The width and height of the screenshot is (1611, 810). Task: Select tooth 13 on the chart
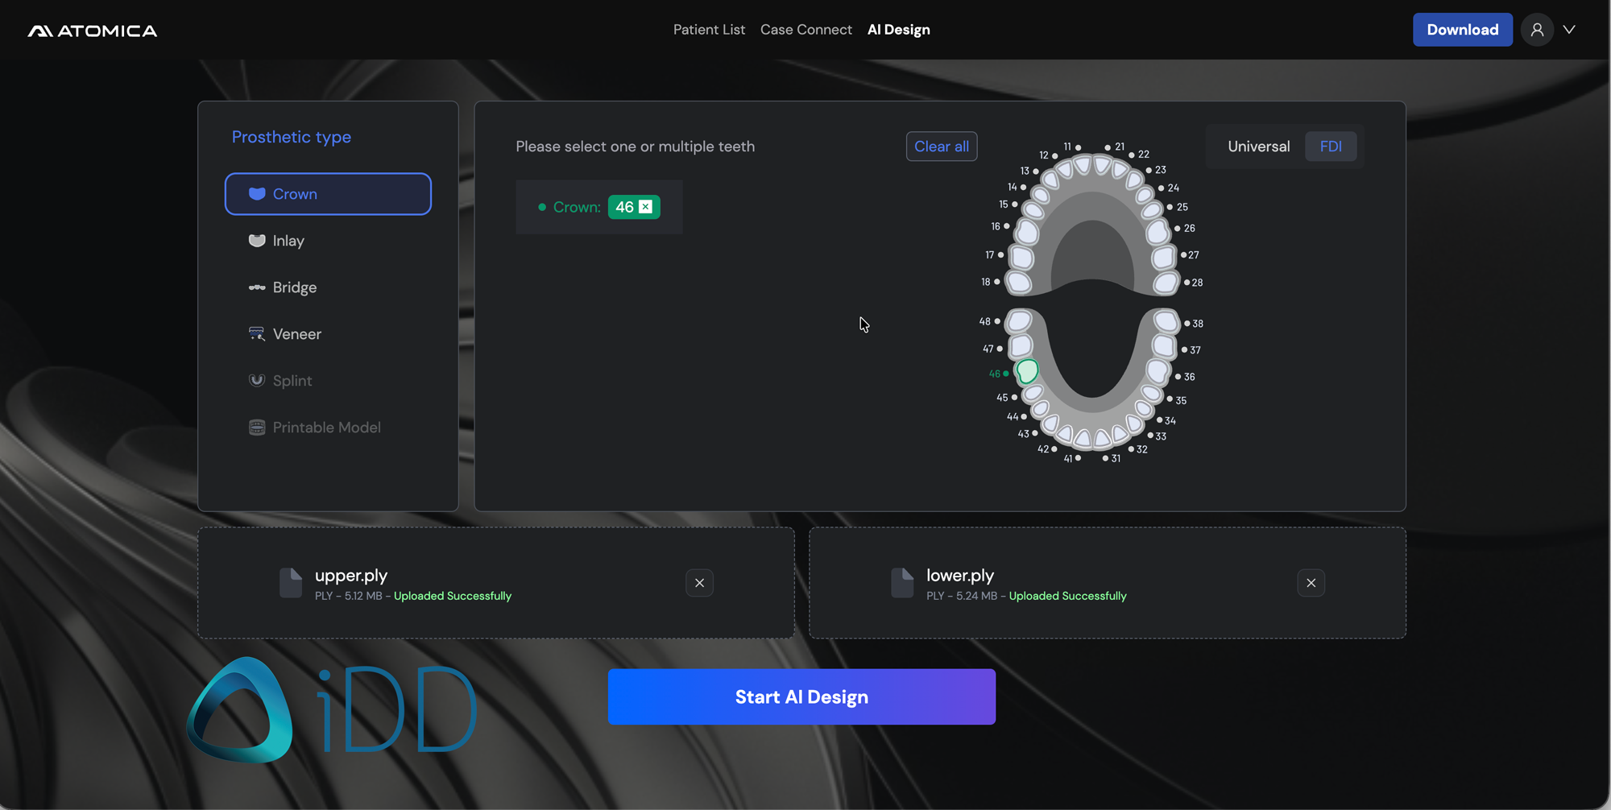pos(1050,180)
